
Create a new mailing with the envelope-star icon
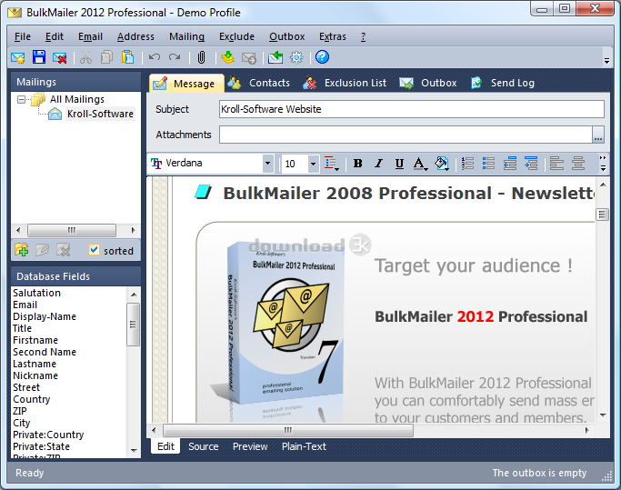point(18,58)
